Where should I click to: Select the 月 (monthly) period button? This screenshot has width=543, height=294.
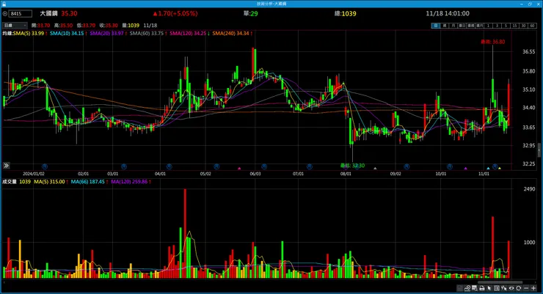[453, 26]
